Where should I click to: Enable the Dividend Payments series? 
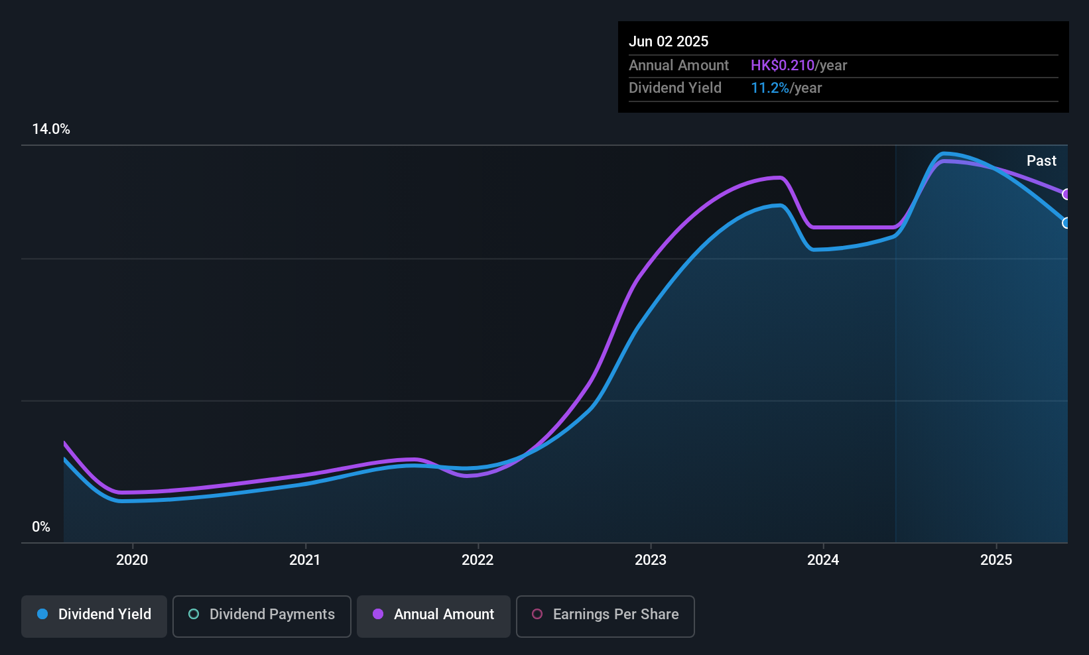262,616
